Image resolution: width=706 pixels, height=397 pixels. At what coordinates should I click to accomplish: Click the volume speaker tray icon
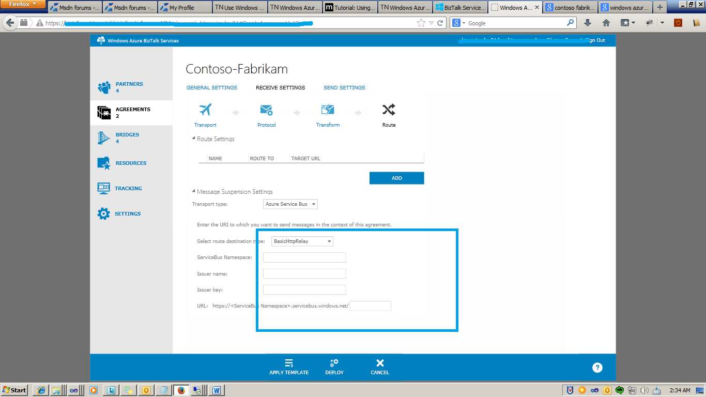tap(644, 390)
